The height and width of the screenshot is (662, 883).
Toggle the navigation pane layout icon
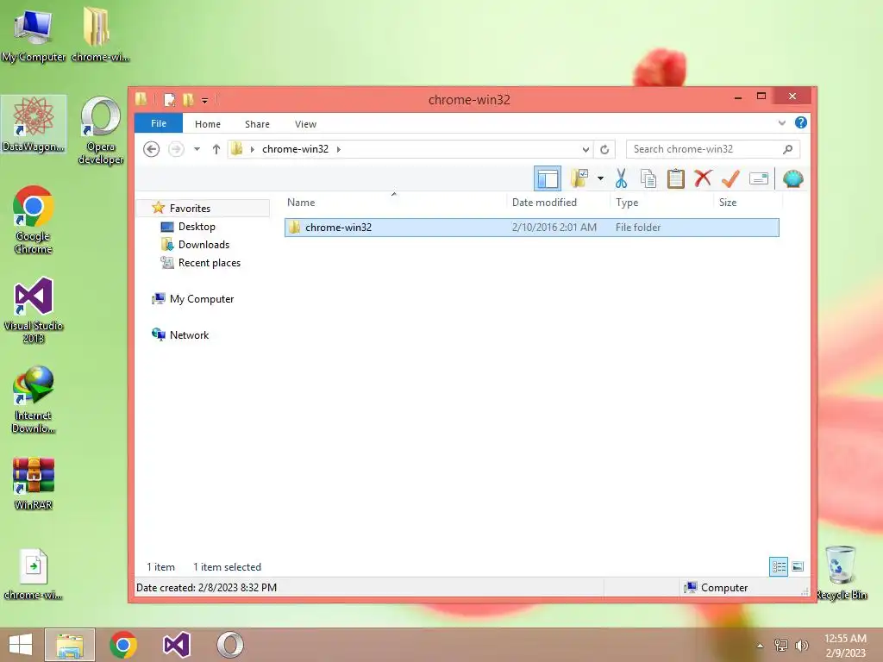(x=548, y=179)
